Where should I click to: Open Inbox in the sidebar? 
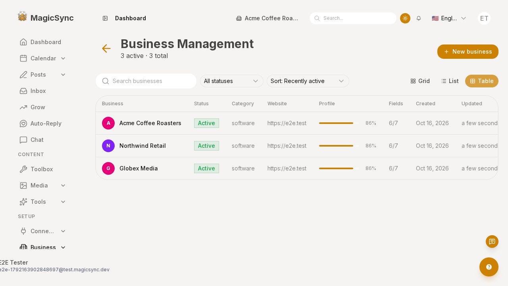[43, 91]
